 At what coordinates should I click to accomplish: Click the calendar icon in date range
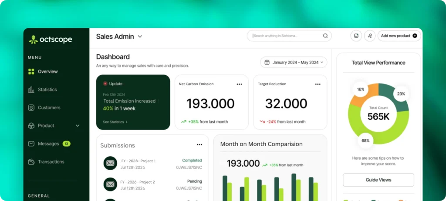[267, 62]
